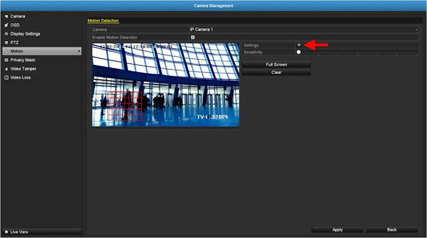Toggle Enable Motion Detection checkbox
Image resolution: width=427 pixels, height=238 pixels.
(x=193, y=37)
